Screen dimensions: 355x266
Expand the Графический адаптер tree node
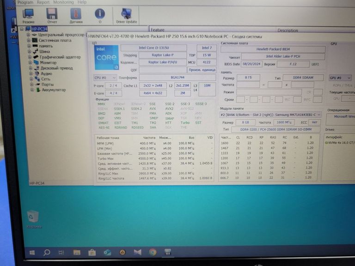(29, 57)
